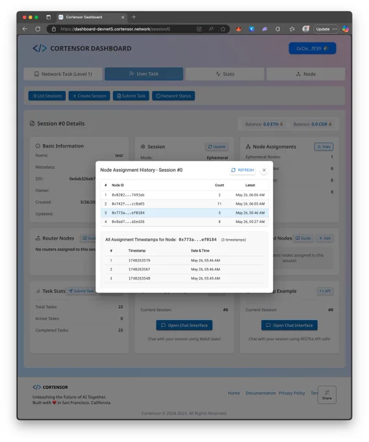Viewport: 369px width, 442px height.
Task: Reload the page with the refresh icon
Action: tap(38, 29)
